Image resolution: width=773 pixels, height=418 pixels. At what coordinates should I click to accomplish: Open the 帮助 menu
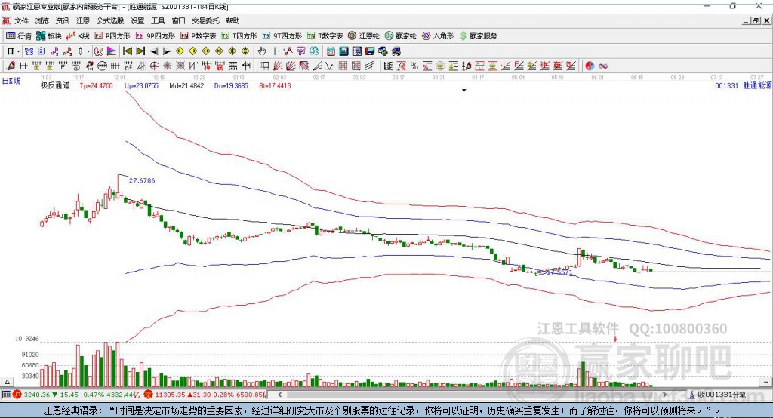pyautogui.click(x=233, y=20)
